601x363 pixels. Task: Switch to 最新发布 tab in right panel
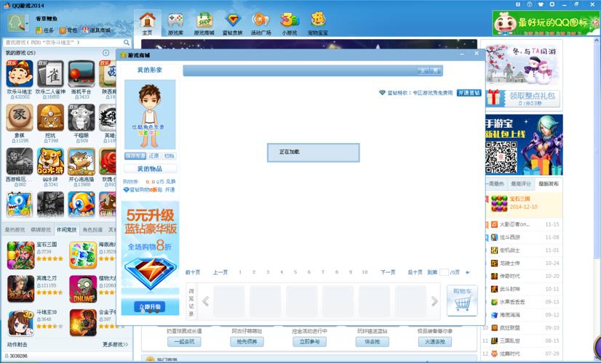(x=549, y=184)
